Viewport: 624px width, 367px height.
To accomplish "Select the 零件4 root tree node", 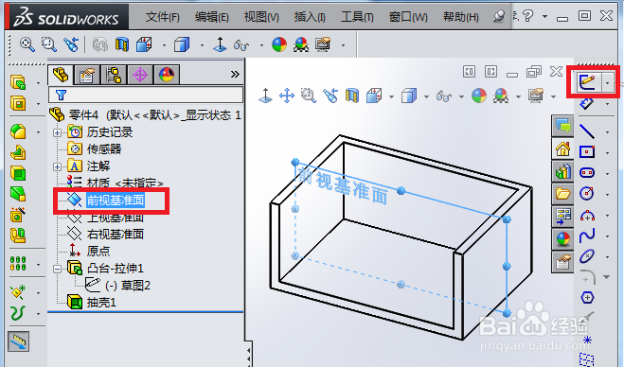I will [145, 115].
